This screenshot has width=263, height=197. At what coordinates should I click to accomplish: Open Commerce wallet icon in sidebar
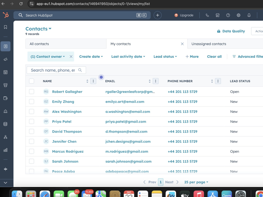coord(6,98)
